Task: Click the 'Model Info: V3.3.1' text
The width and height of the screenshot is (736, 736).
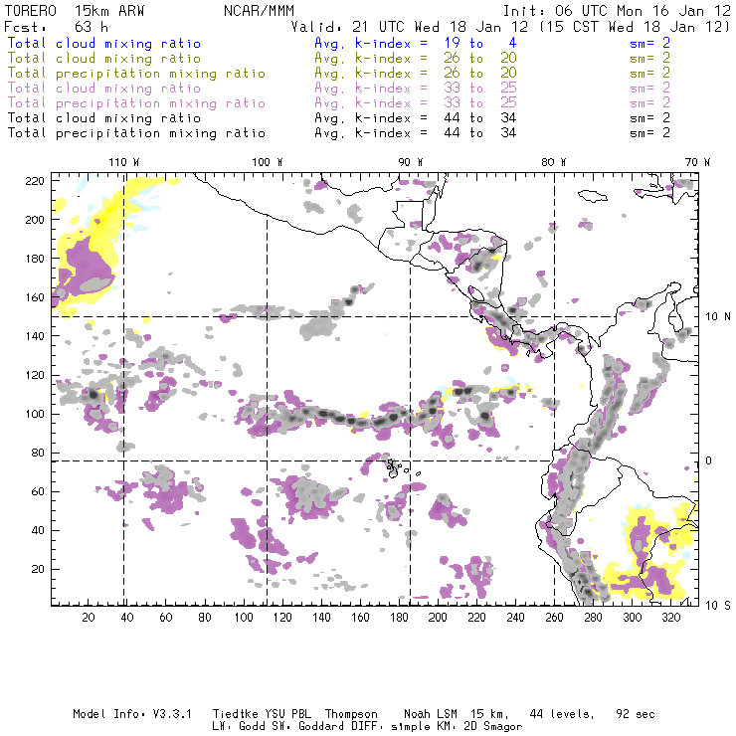Action: (132, 714)
